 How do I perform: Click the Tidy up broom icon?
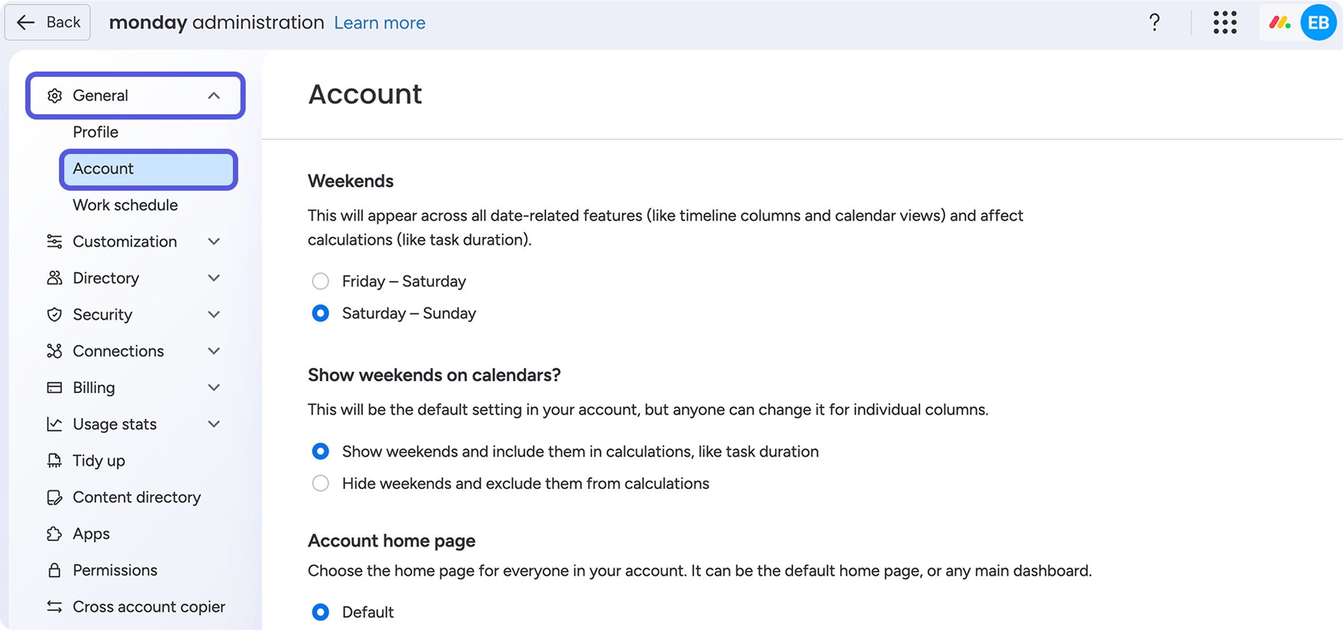[54, 461]
